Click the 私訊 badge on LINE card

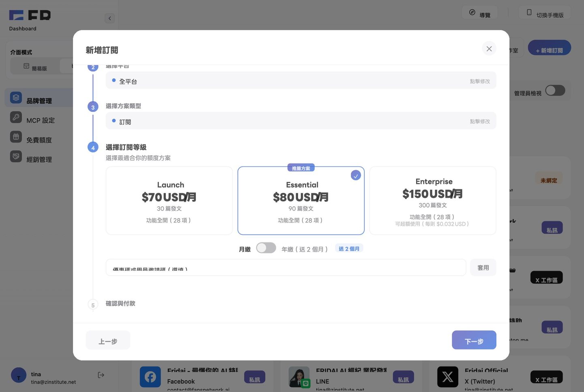tap(404, 377)
